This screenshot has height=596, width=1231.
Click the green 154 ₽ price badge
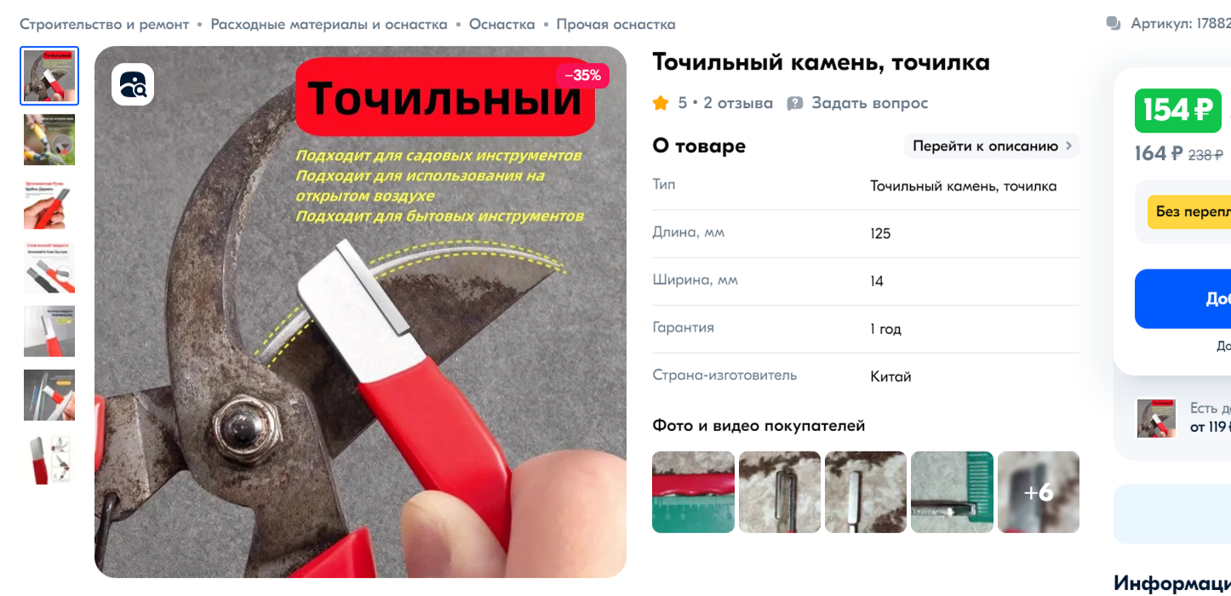1178,111
